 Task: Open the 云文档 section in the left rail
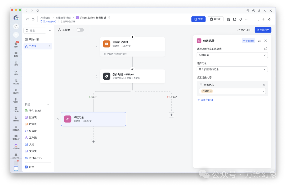[16, 82]
